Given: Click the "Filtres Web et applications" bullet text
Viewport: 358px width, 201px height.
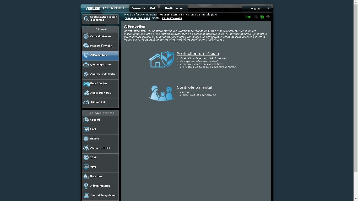Looking at the screenshot, I should pos(198,95).
